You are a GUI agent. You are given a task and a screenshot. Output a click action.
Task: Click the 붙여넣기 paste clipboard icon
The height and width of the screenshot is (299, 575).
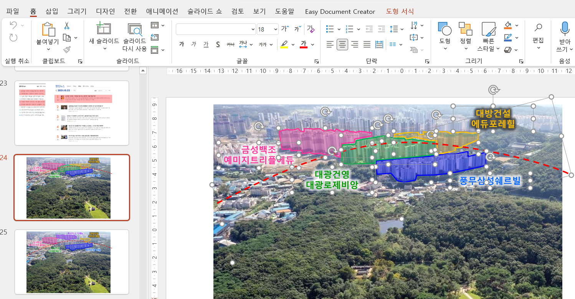point(48,30)
